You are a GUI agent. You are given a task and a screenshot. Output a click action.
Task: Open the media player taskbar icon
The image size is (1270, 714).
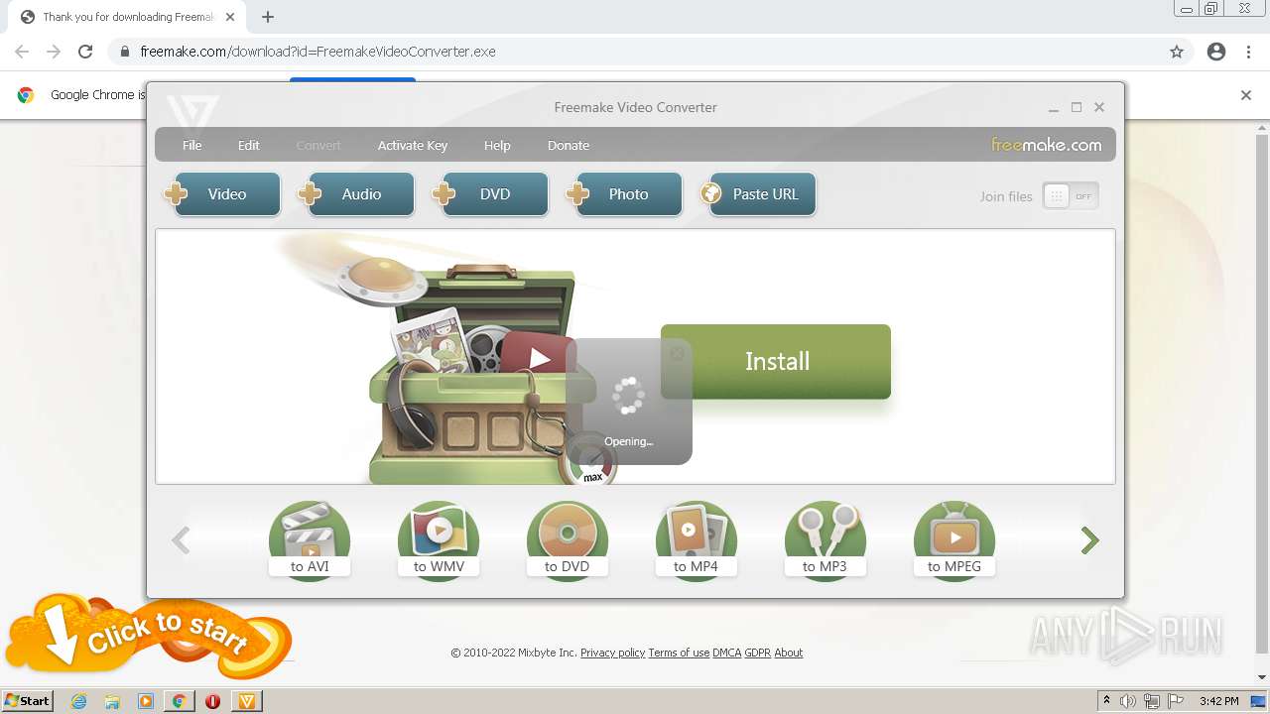(146, 701)
